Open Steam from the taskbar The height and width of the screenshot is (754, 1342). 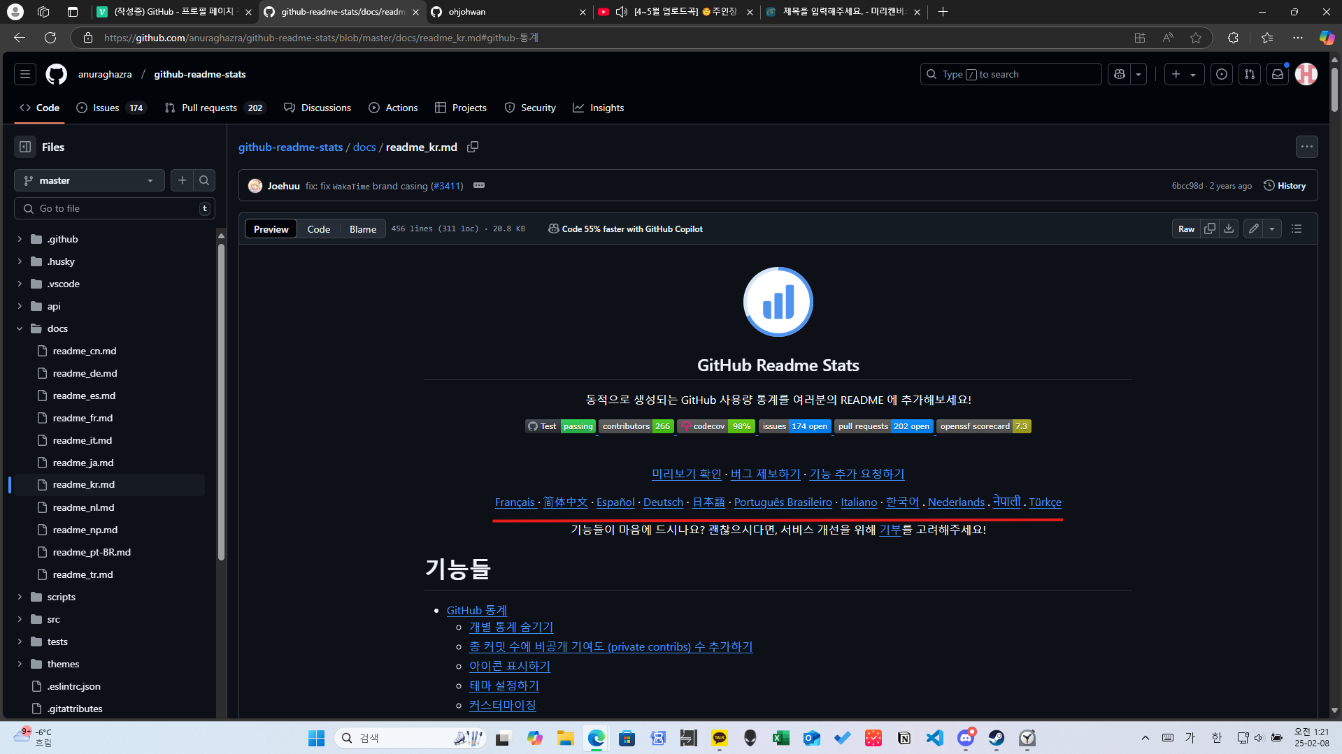coord(997,738)
